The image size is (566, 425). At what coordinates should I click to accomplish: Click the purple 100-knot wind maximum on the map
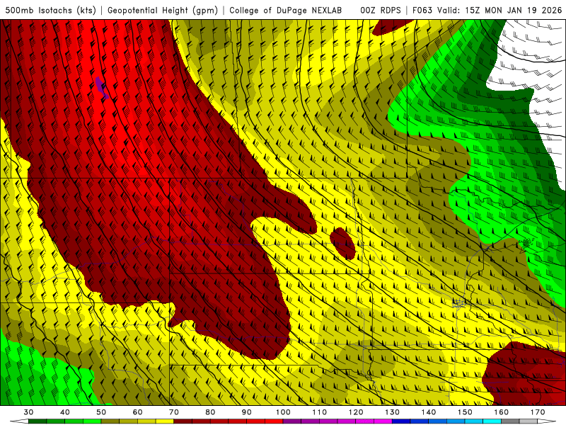tap(101, 88)
